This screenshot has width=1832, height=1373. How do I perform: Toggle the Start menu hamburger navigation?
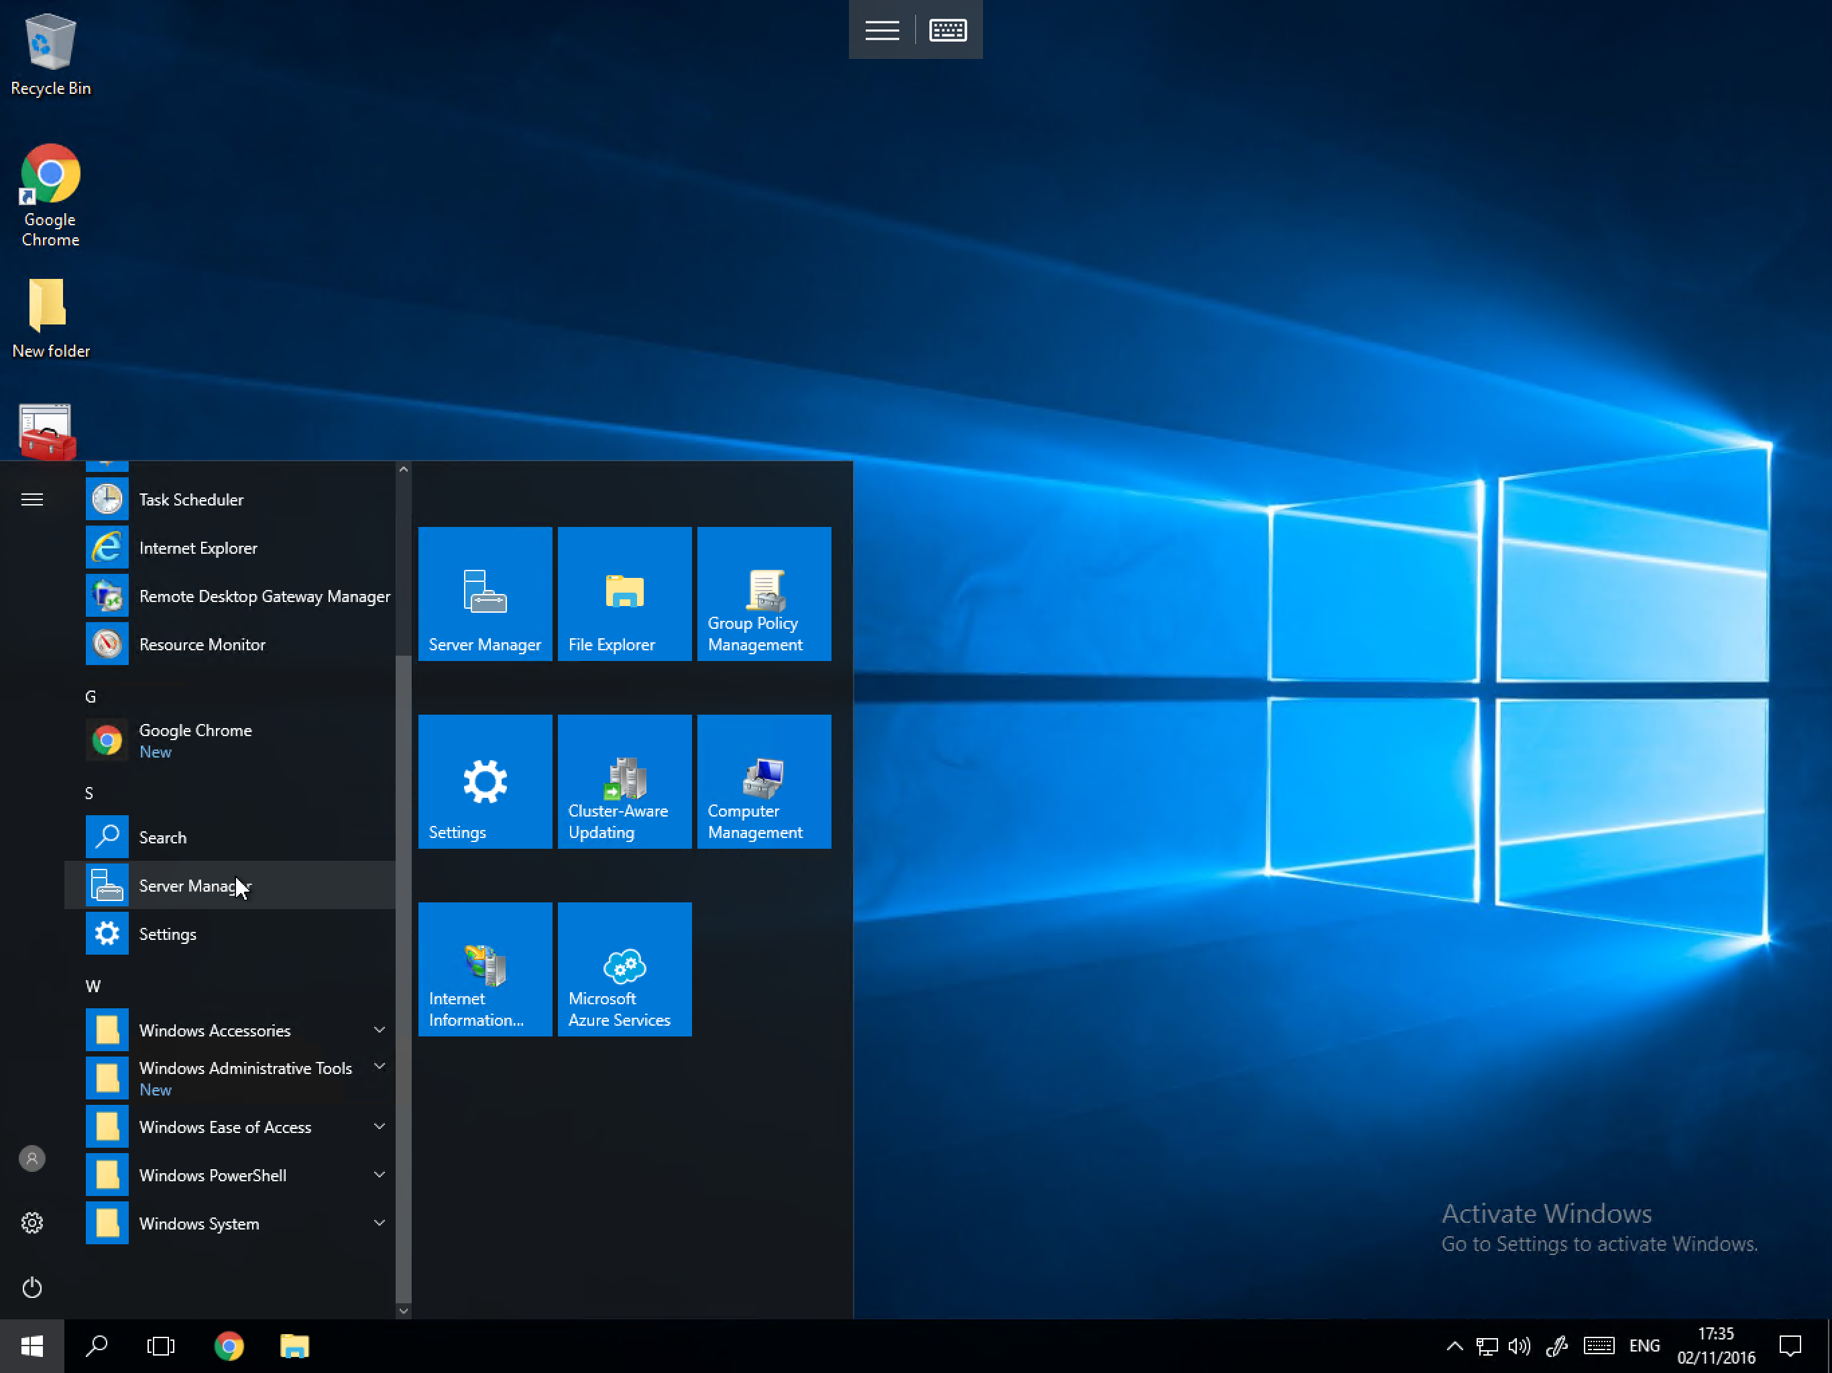click(x=32, y=499)
